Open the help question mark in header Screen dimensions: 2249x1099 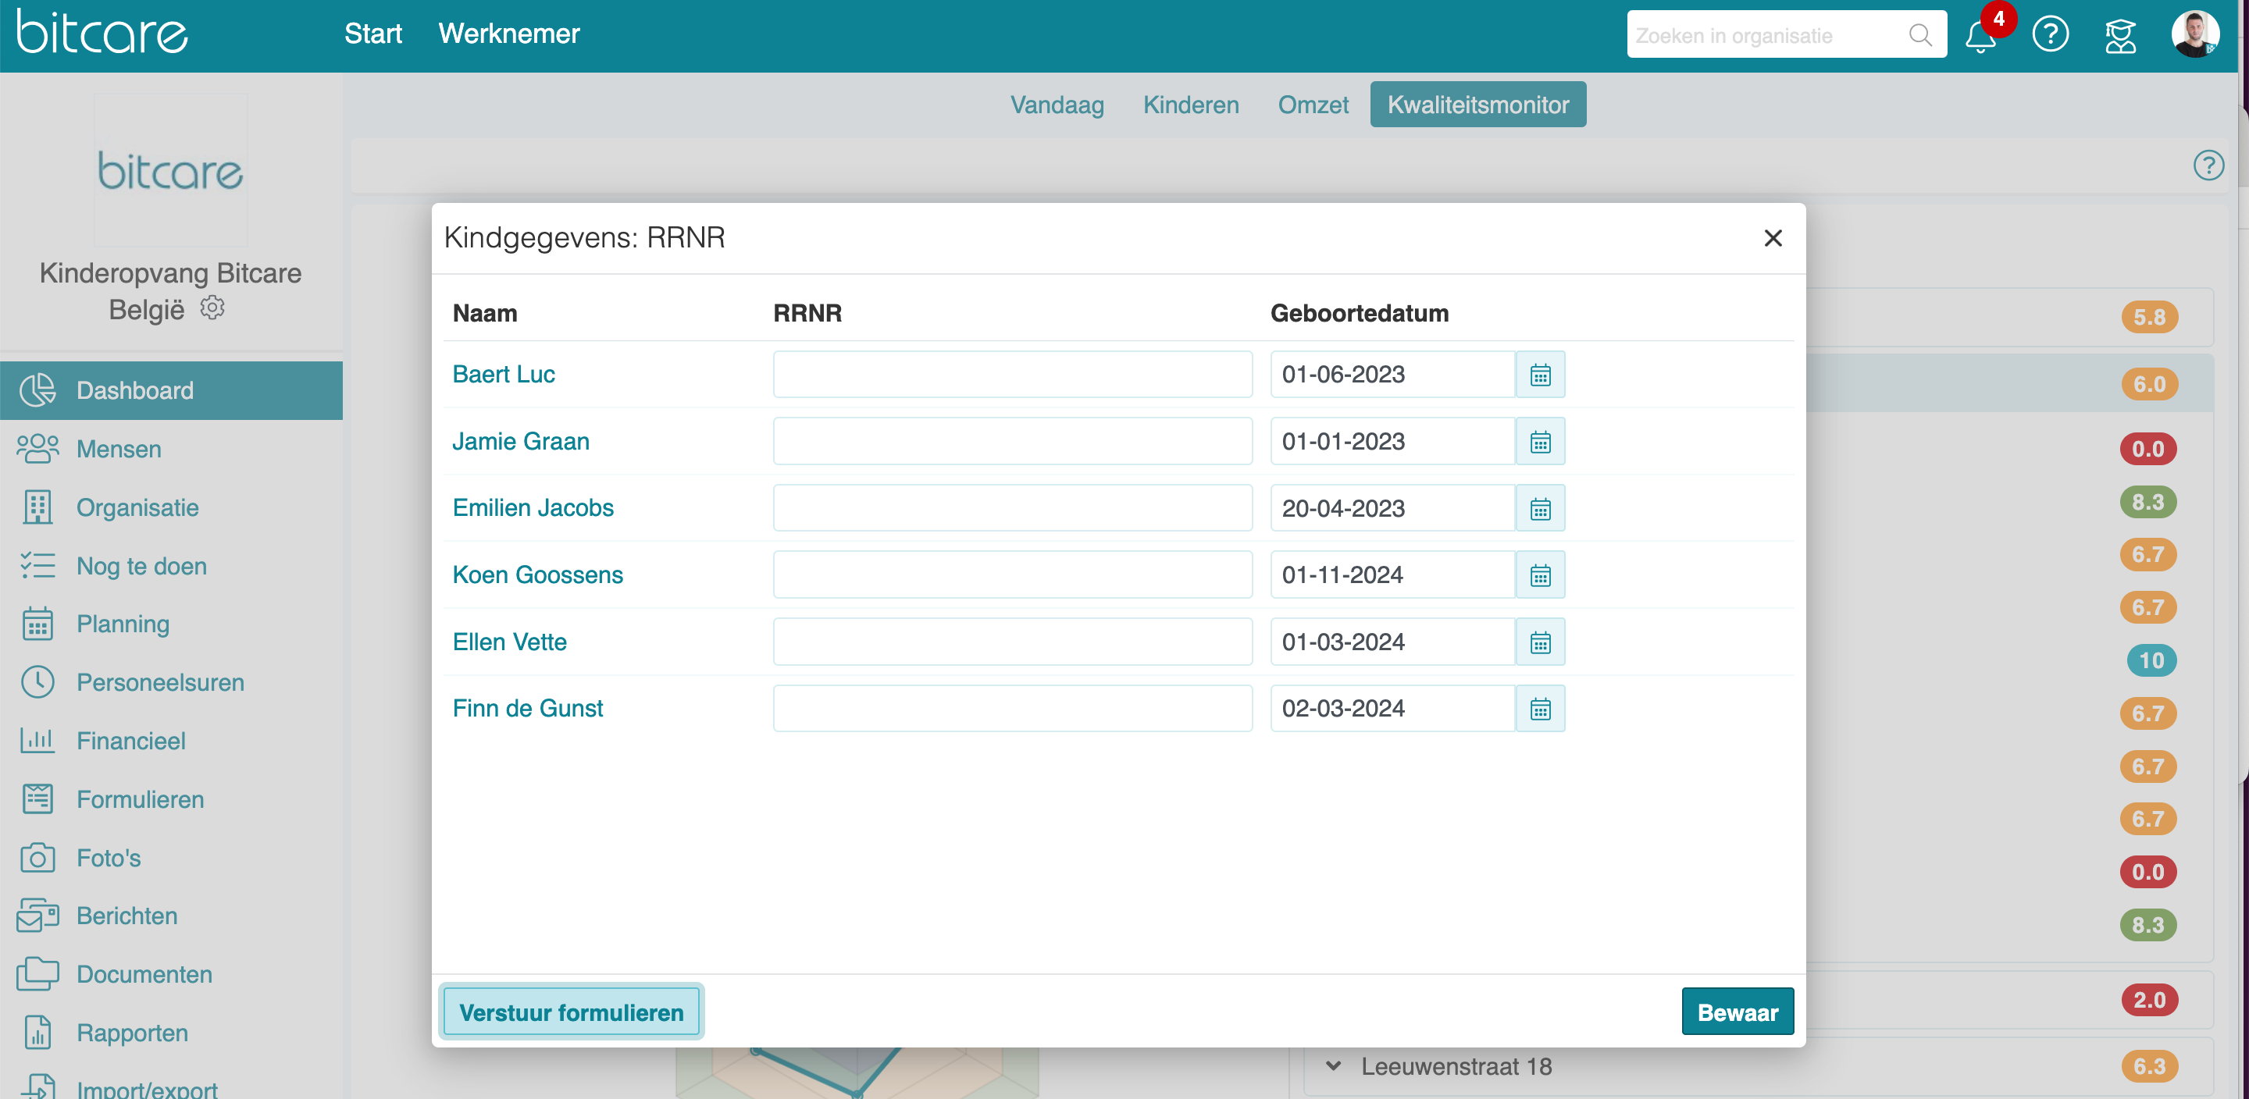click(2049, 35)
